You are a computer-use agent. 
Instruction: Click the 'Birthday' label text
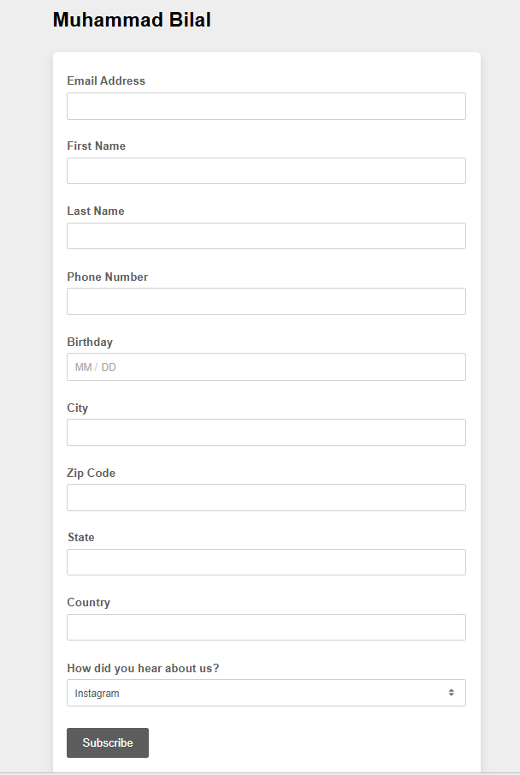point(90,342)
